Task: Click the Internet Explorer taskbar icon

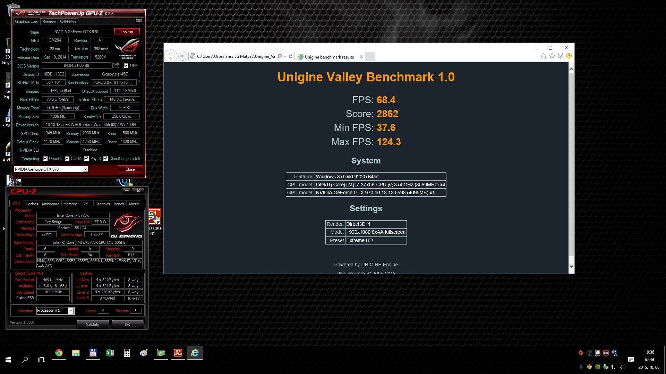Action: pos(195,353)
